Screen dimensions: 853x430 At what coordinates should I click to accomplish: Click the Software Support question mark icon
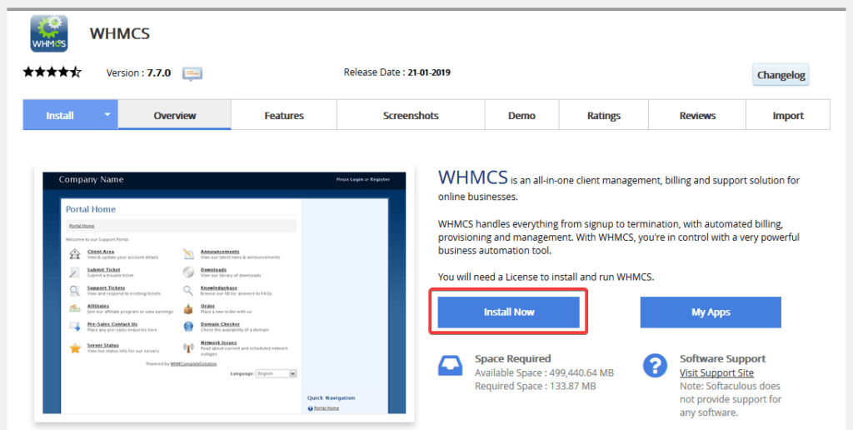[x=655, y=365]
